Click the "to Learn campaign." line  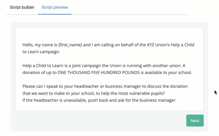click(41, 52)
